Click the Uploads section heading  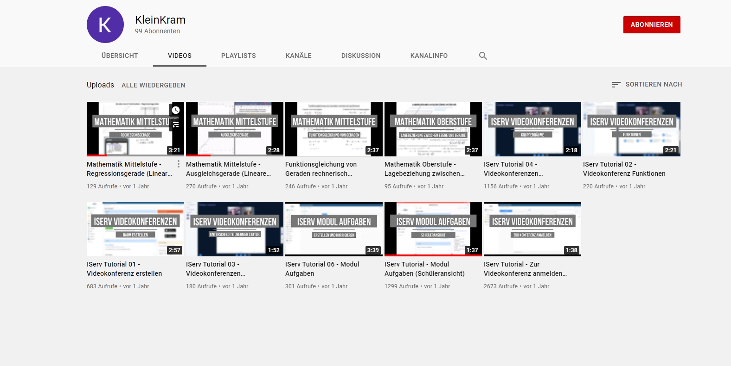click(100, 85)
